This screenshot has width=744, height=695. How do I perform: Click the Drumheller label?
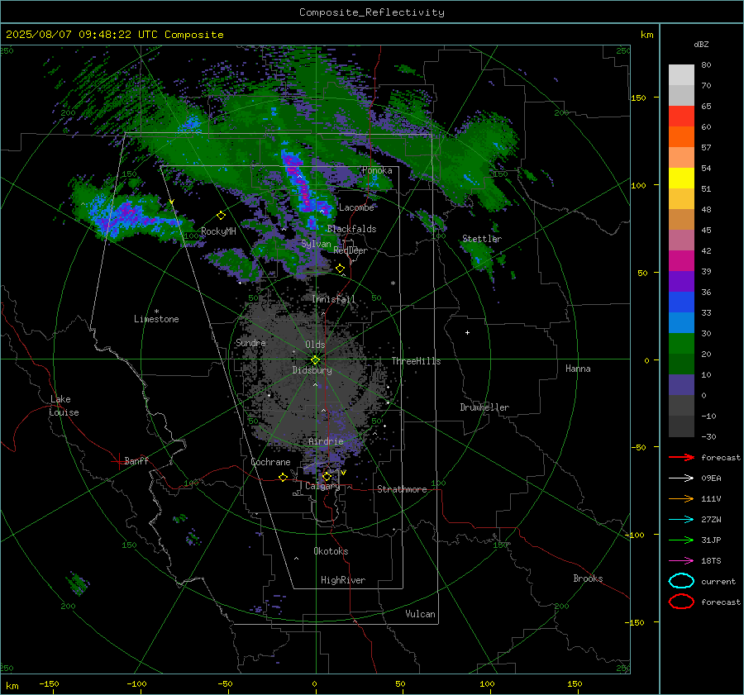point(484,407)
